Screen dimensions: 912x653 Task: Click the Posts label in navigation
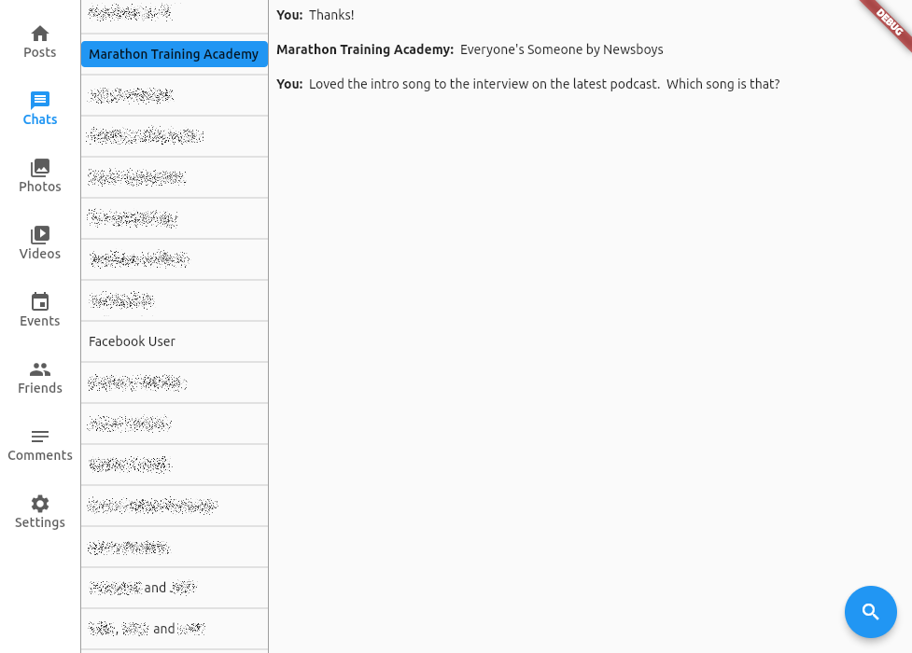tap(40, 53)
